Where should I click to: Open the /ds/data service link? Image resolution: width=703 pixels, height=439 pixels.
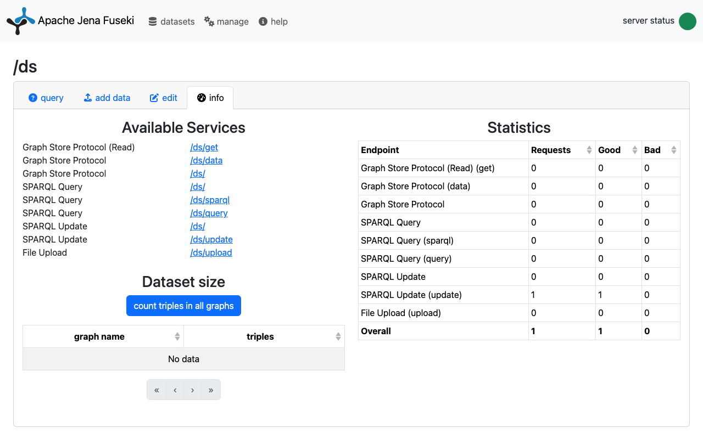coord(207,160)
